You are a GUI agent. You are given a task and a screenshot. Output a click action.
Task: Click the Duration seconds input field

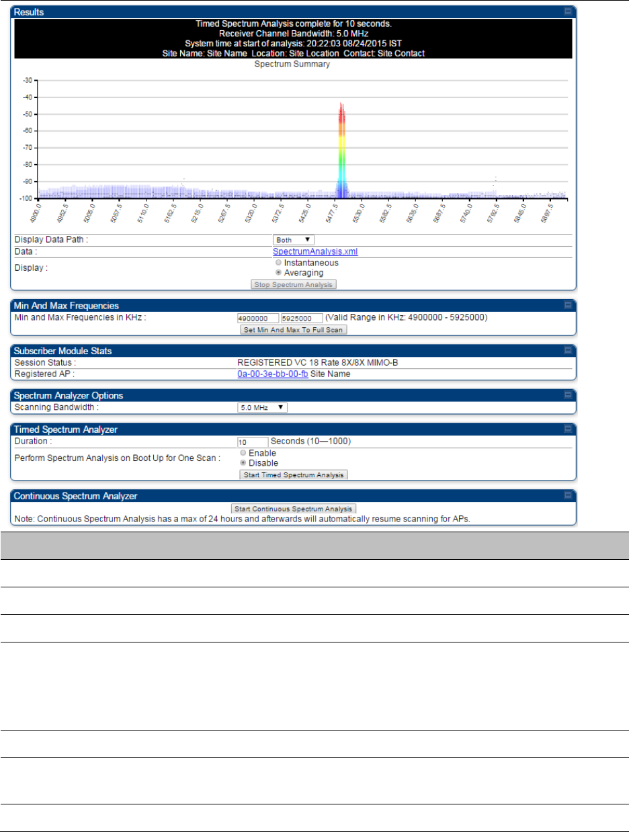253,442
